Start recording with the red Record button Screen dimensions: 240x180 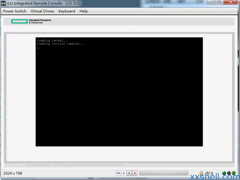135,173
